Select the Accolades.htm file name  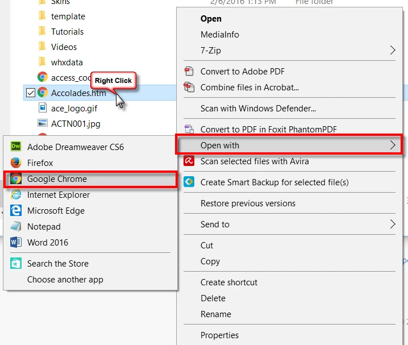click(x=78, y=93)
